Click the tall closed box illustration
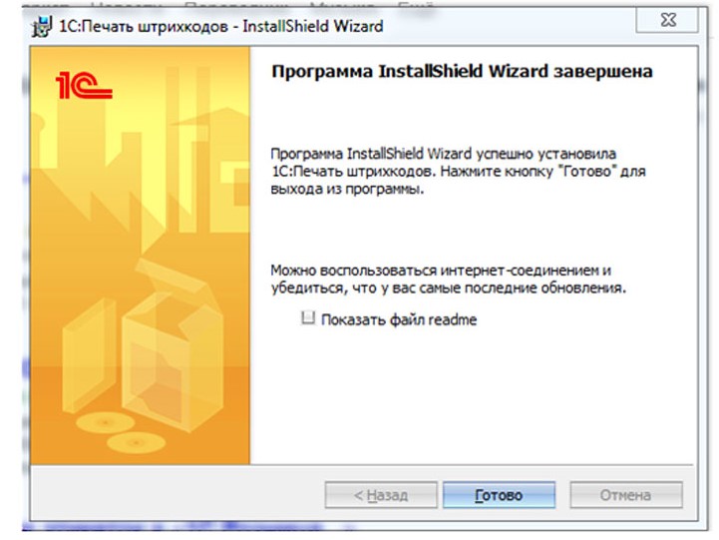Viewport: 719px width, 540px height. tap(89, 355)
